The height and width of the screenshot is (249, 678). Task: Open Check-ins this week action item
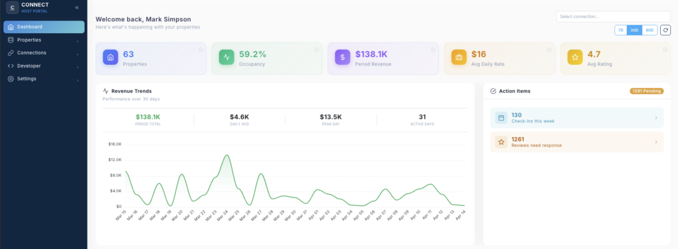click(x=577, y=118)
